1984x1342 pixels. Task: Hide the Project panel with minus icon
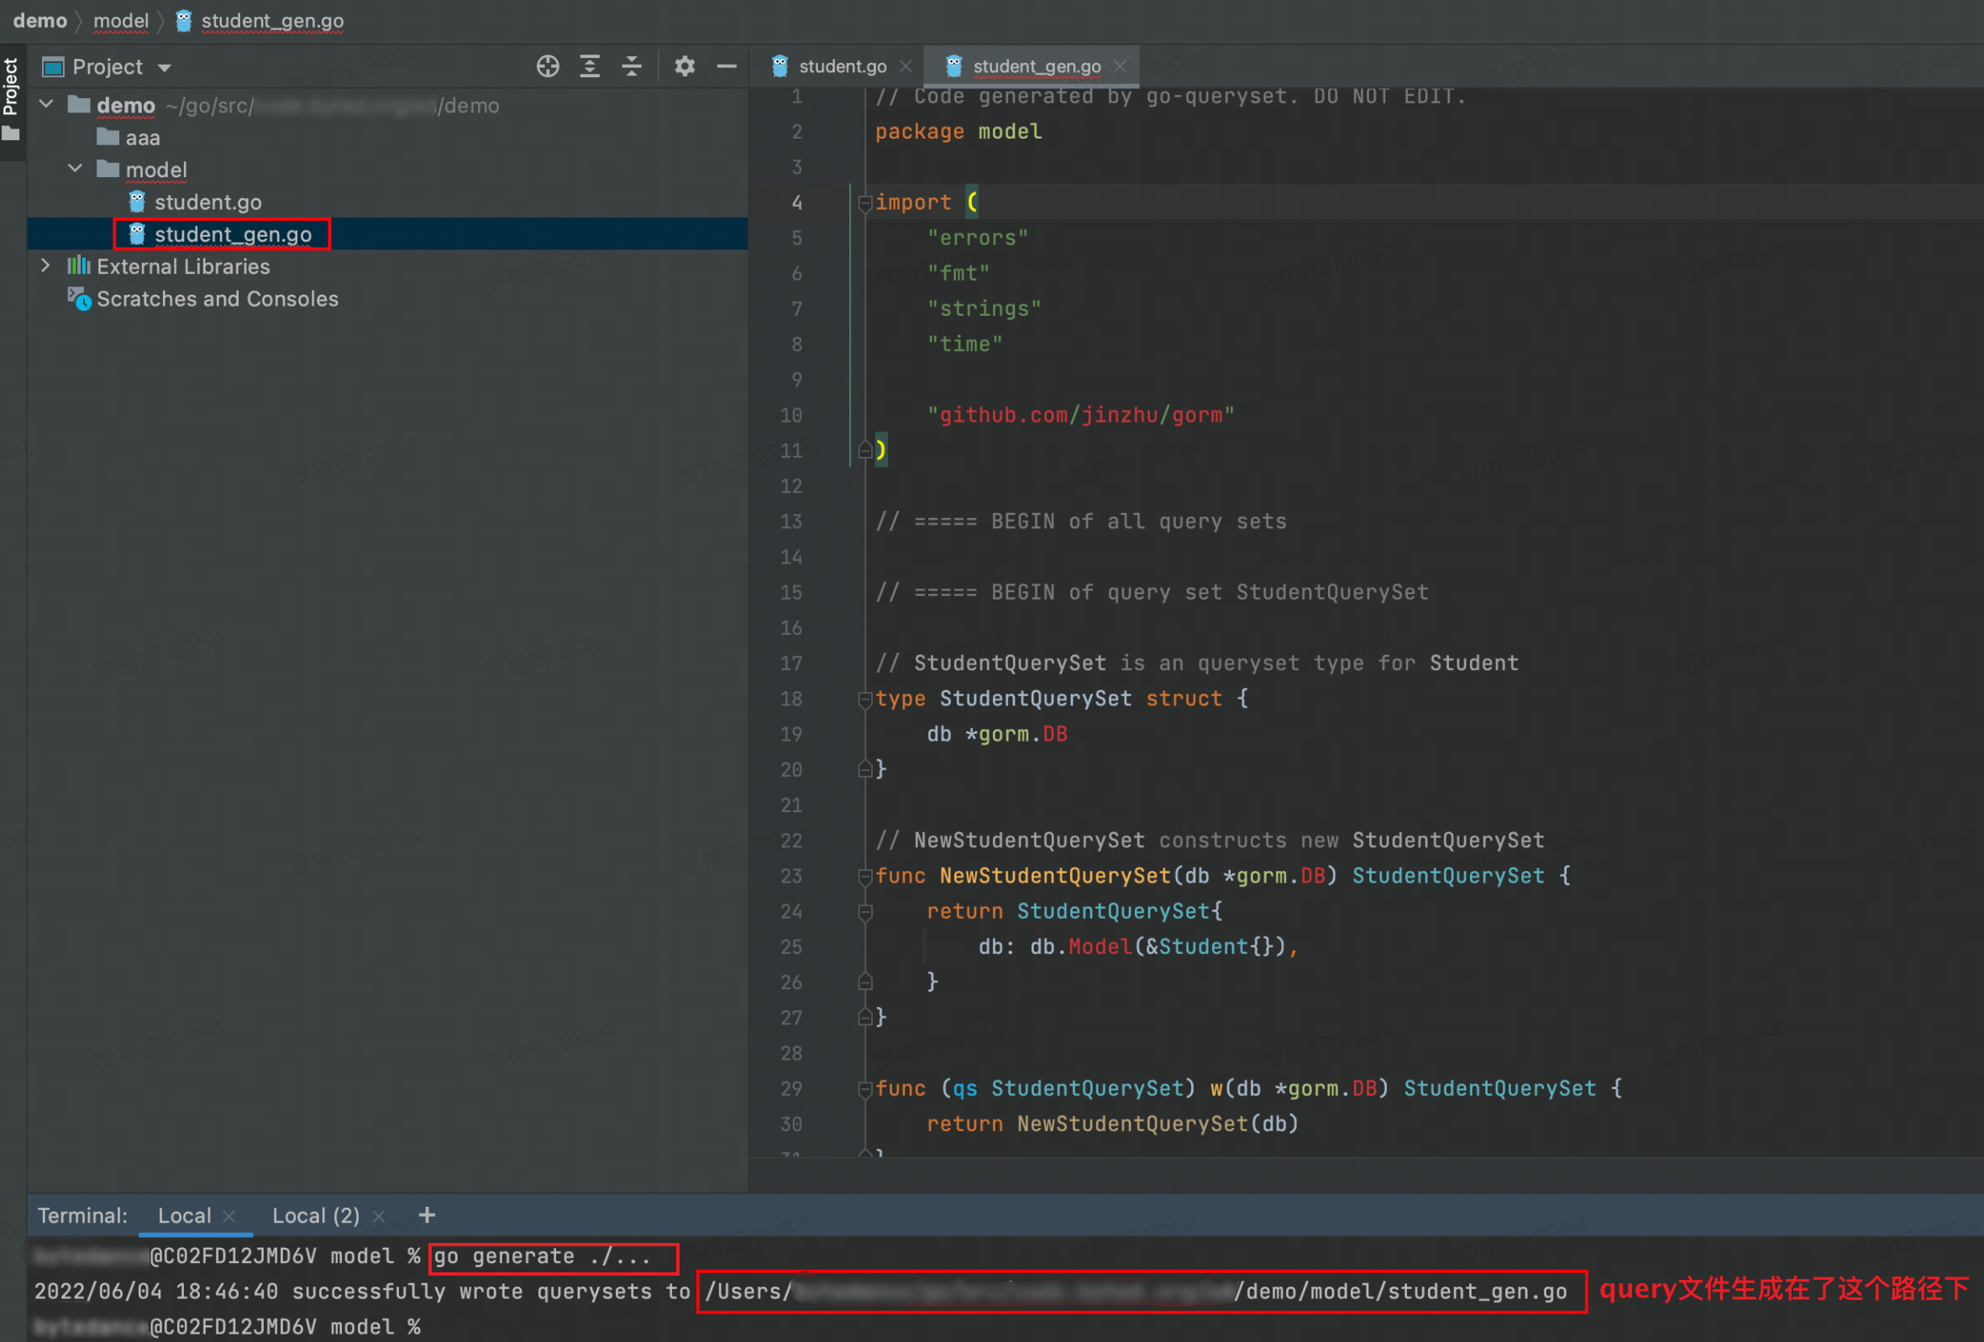(x=727, y=66)
